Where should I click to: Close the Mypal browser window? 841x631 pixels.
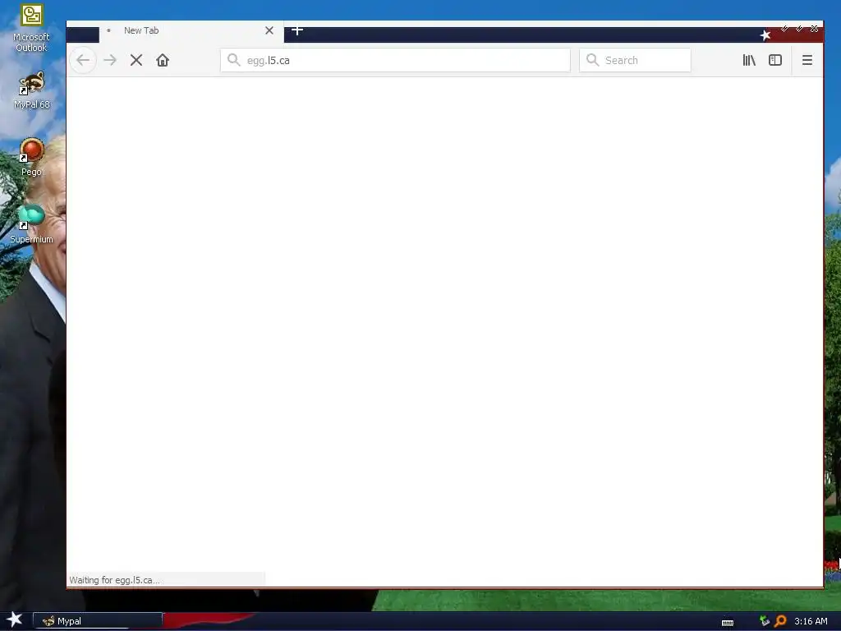[x=814, y=29]
